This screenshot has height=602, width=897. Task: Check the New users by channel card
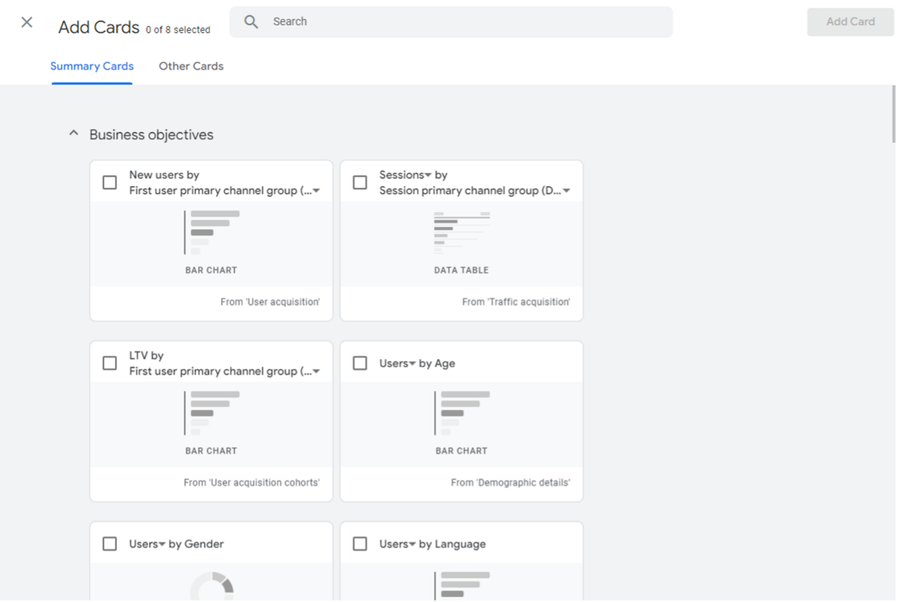110,182
